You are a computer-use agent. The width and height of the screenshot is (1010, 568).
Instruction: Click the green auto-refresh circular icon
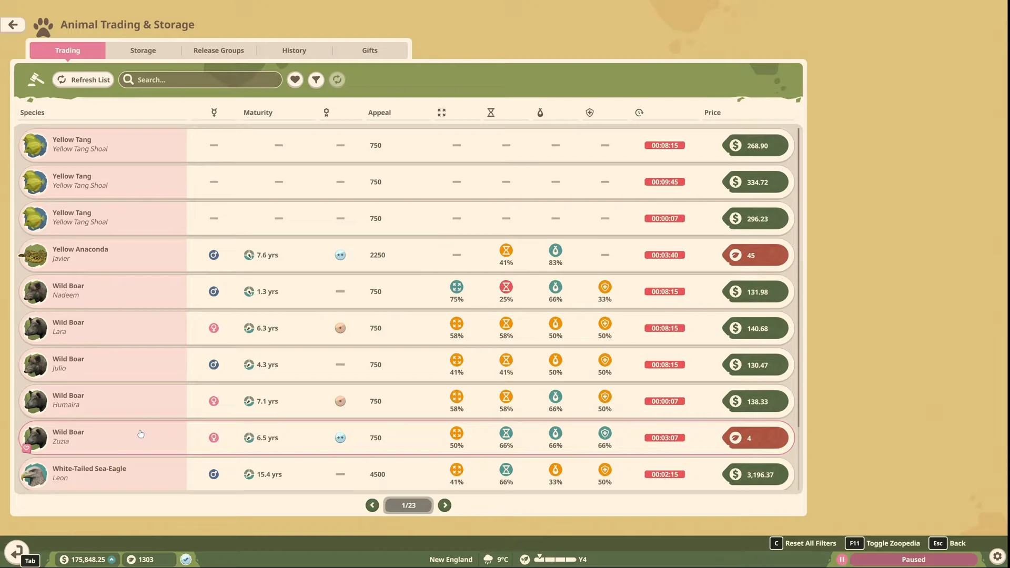[x=337, y=79]
